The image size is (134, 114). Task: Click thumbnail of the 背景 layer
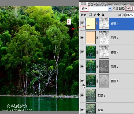click(91, 109)
